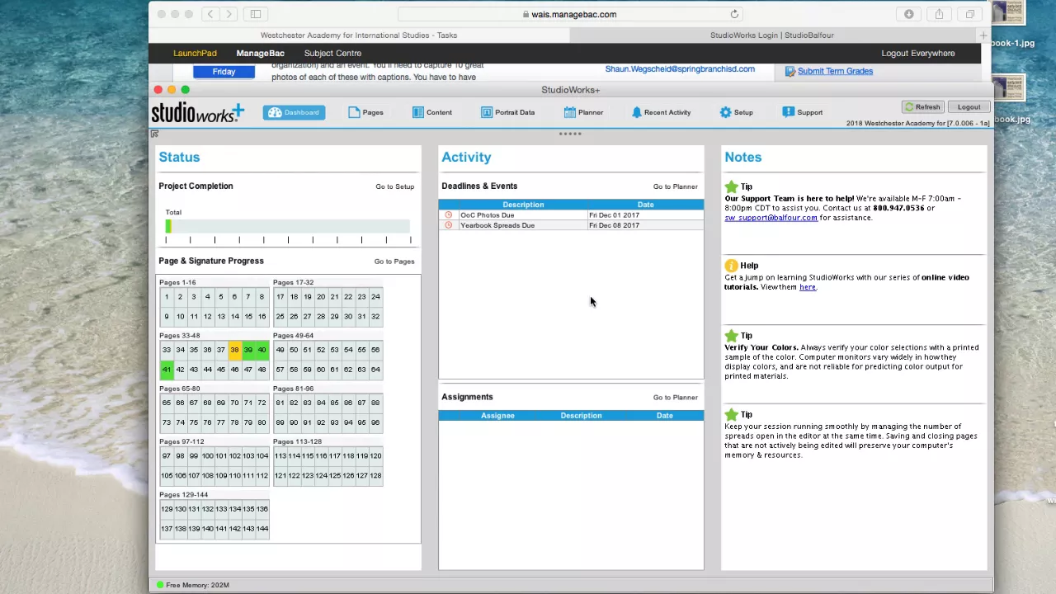The image size is (1056, 594).
Task: Click the yellow Help icon in Notes
Action: click(x=731, y=266)
